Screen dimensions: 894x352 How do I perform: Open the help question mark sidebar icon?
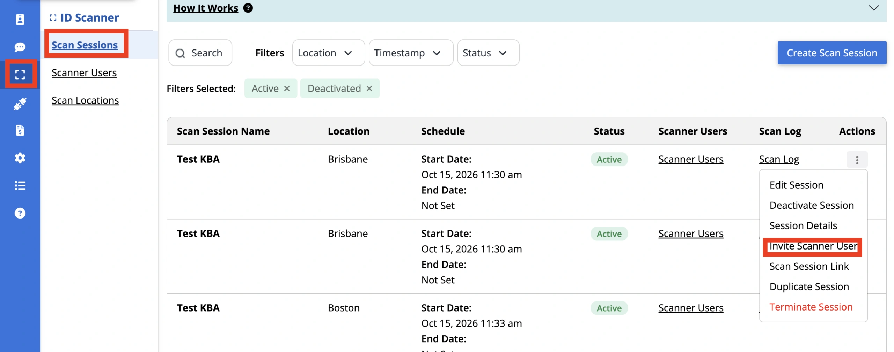tap(20, 213)
